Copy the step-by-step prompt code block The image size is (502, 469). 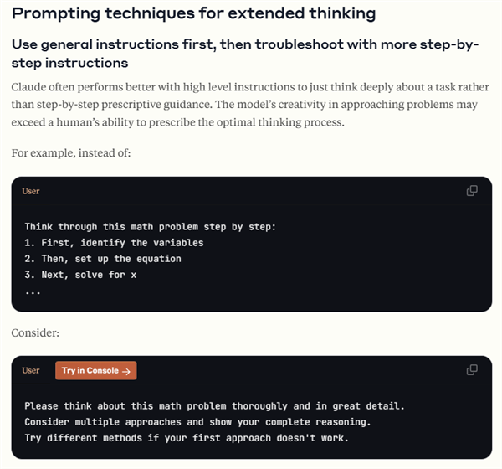tap(472, 191)
